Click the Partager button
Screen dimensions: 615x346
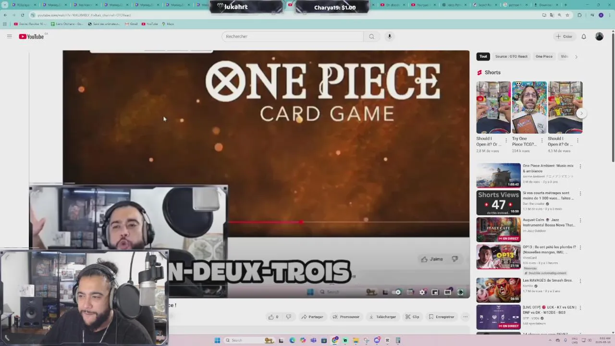312,317
